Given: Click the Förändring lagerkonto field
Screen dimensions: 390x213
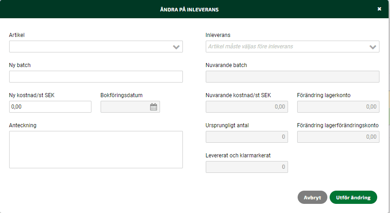Looking at the screenshot, I should [x=338, y=107].
